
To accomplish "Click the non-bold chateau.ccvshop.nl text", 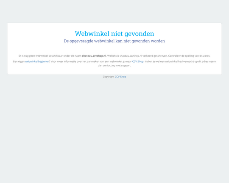I will [131, 56].
